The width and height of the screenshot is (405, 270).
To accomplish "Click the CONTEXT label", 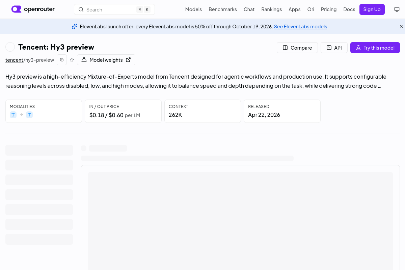I will (x=179, y=106).
